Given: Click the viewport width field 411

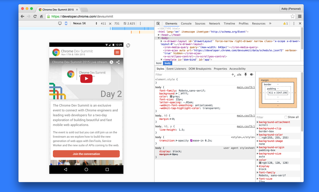Looking at the screenshot, I should [103, 23].
